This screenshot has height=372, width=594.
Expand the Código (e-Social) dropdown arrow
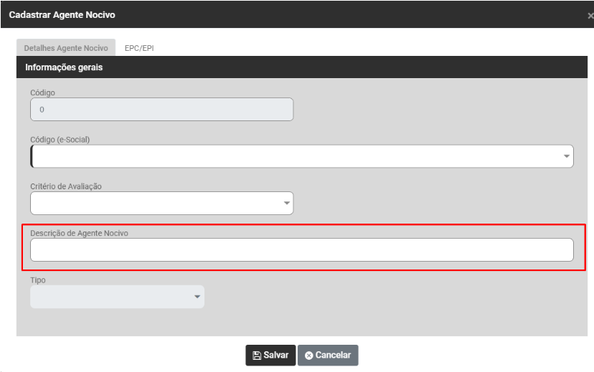[x=566, y=156]
